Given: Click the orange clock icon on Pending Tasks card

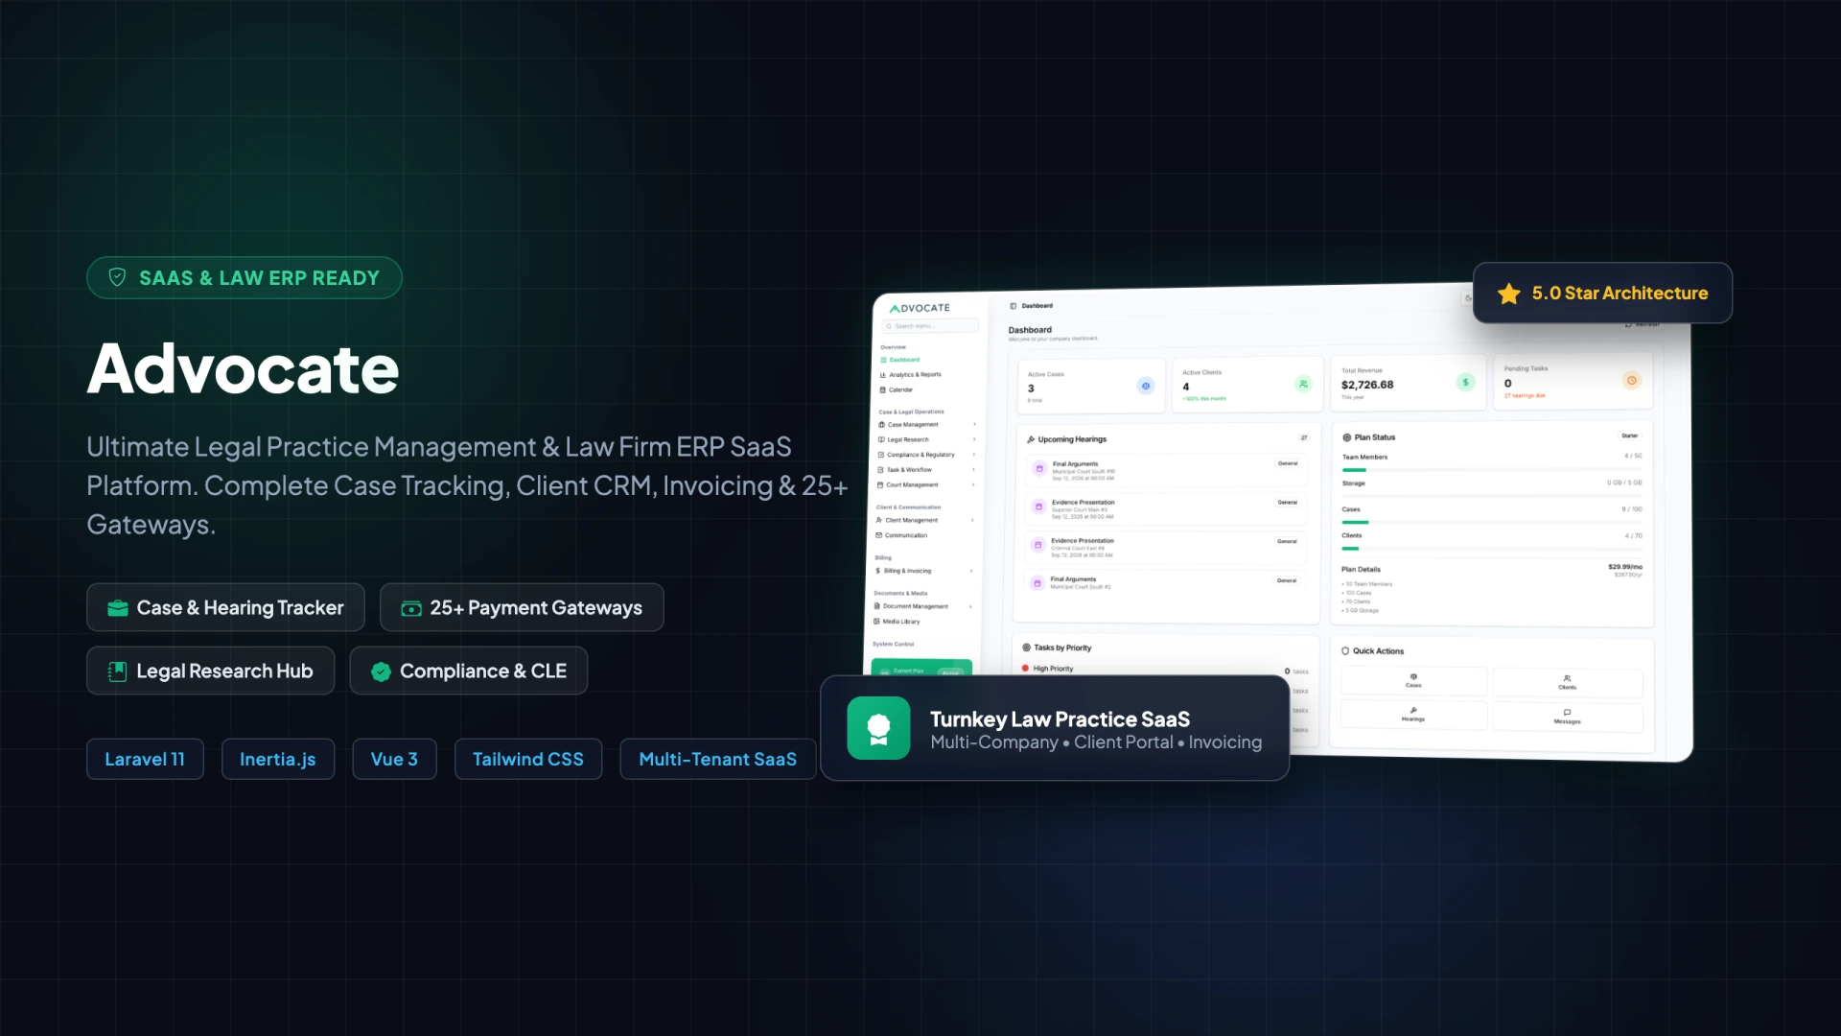Looking at the screenshot, I should click(1631, 381).
